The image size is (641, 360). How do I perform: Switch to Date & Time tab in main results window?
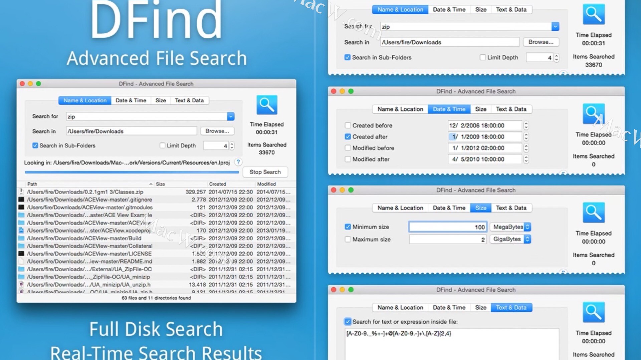(x=131, y=100)
